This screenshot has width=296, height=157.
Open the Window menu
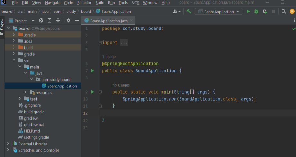[150, 3]
